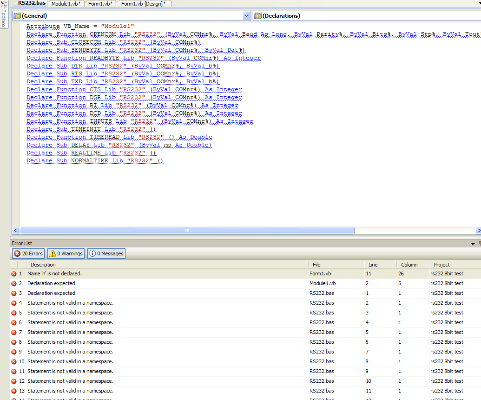Click error icon for 'n' not declared
The height and width of the screenshot is (400, 481).
click(14, 274)
